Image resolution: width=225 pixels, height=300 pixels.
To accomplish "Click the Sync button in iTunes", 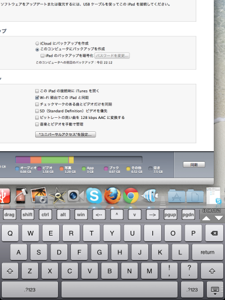I will pyautogui.click(x=194, y=165).
